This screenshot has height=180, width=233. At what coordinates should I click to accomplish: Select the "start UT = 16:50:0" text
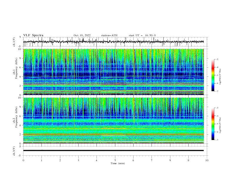(x=142, y=35)
